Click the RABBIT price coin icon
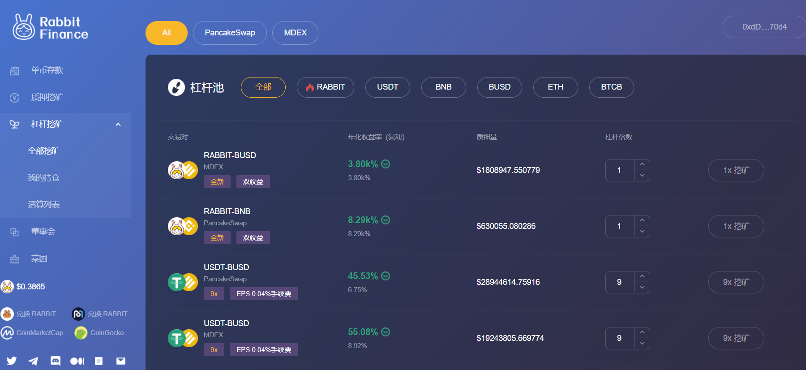This screenshot has width=806, height=370. tap(7, 287)
